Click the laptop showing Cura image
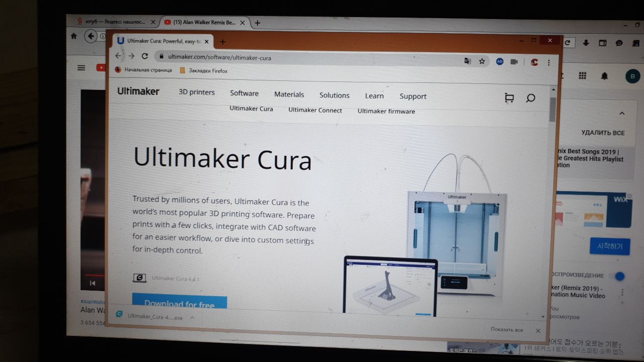Image resolution: width=644 pixels, height=362 pixels. click(x=390, y=286)
